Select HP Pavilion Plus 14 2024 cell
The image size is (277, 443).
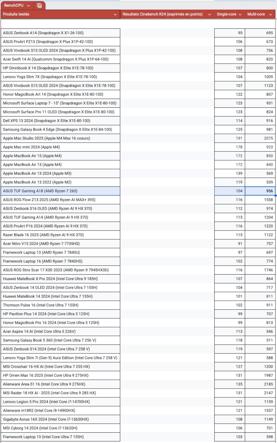(60, 314)
